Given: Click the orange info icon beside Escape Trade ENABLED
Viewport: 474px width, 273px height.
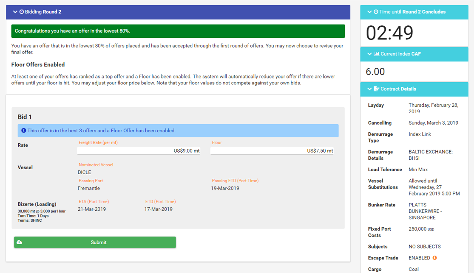Looking at the screenshot, I should (x=434, y=258).
